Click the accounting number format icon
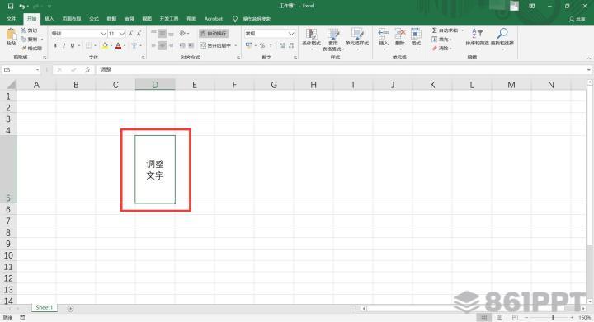 click(x=249, y=46)
